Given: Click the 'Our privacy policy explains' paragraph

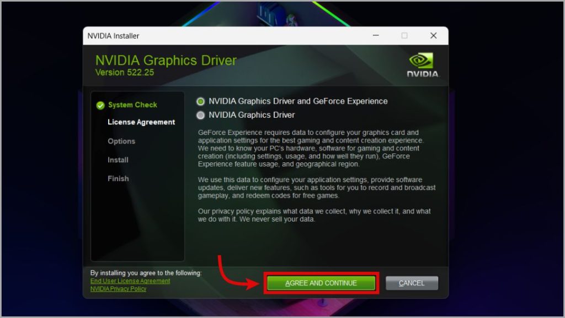Looking at the screenshot, I should [x=314, y=215].
